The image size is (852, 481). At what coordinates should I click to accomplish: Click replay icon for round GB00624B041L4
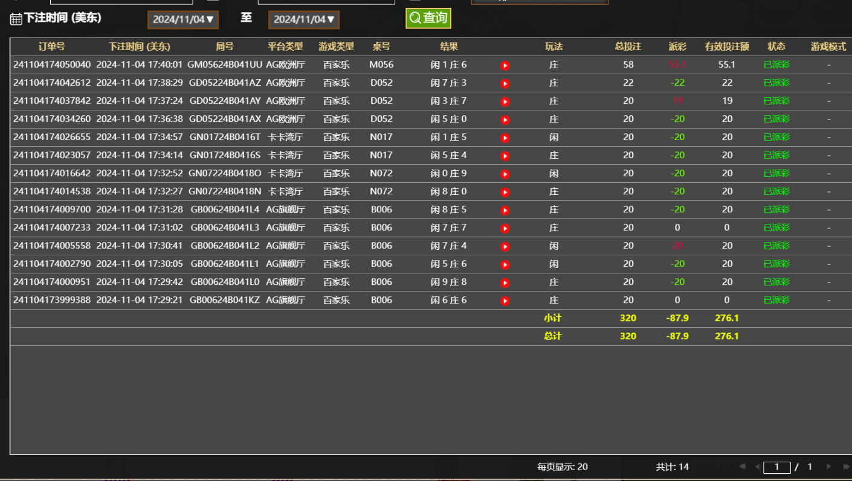pyautogui.click(x=505, y=210)
